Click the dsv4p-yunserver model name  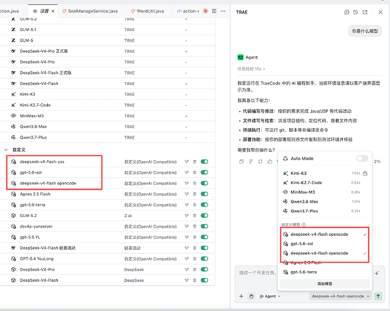click(36, 226)
